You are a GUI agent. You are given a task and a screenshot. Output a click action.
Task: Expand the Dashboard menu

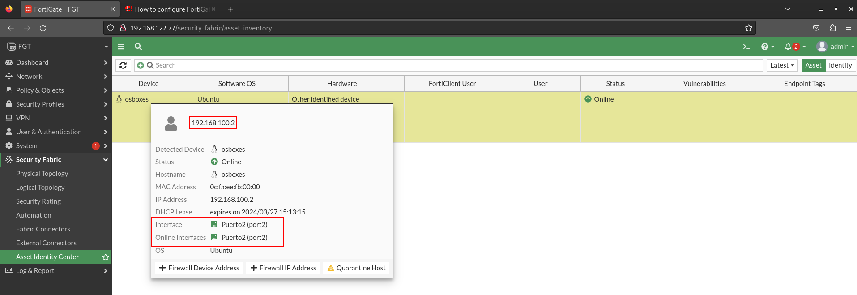pos(55,63)
